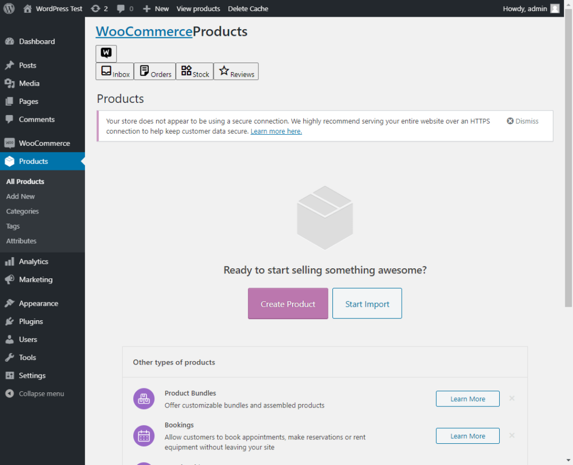Open the Stock activity panel
The image size is (573, 465).
click(x=195, y=71)
